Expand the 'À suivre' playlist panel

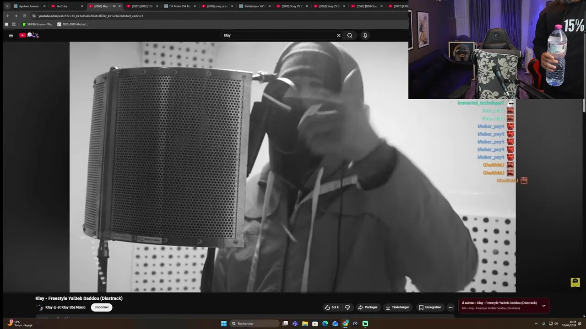click(x=543, y=305)
